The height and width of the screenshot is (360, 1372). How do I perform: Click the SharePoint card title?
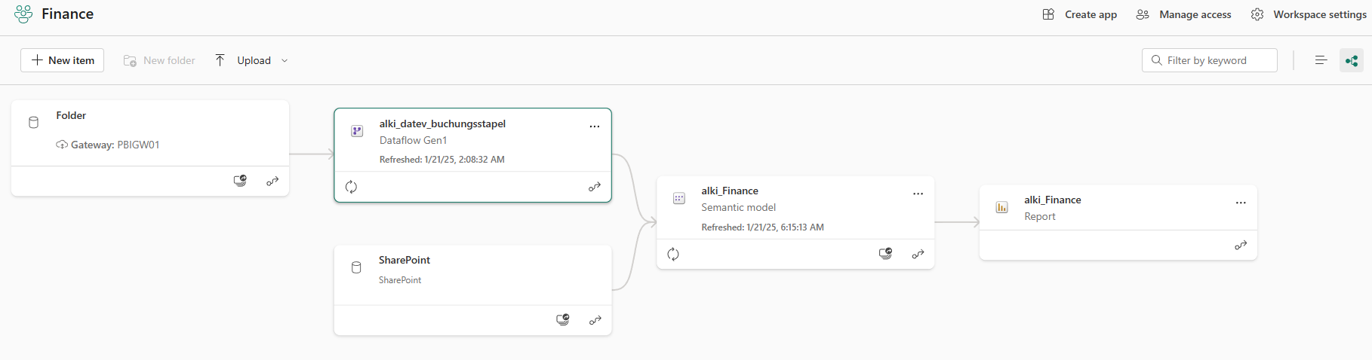(x=405, y=260)
